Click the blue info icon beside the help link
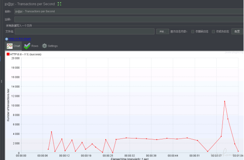 click(x=7, y=39)
